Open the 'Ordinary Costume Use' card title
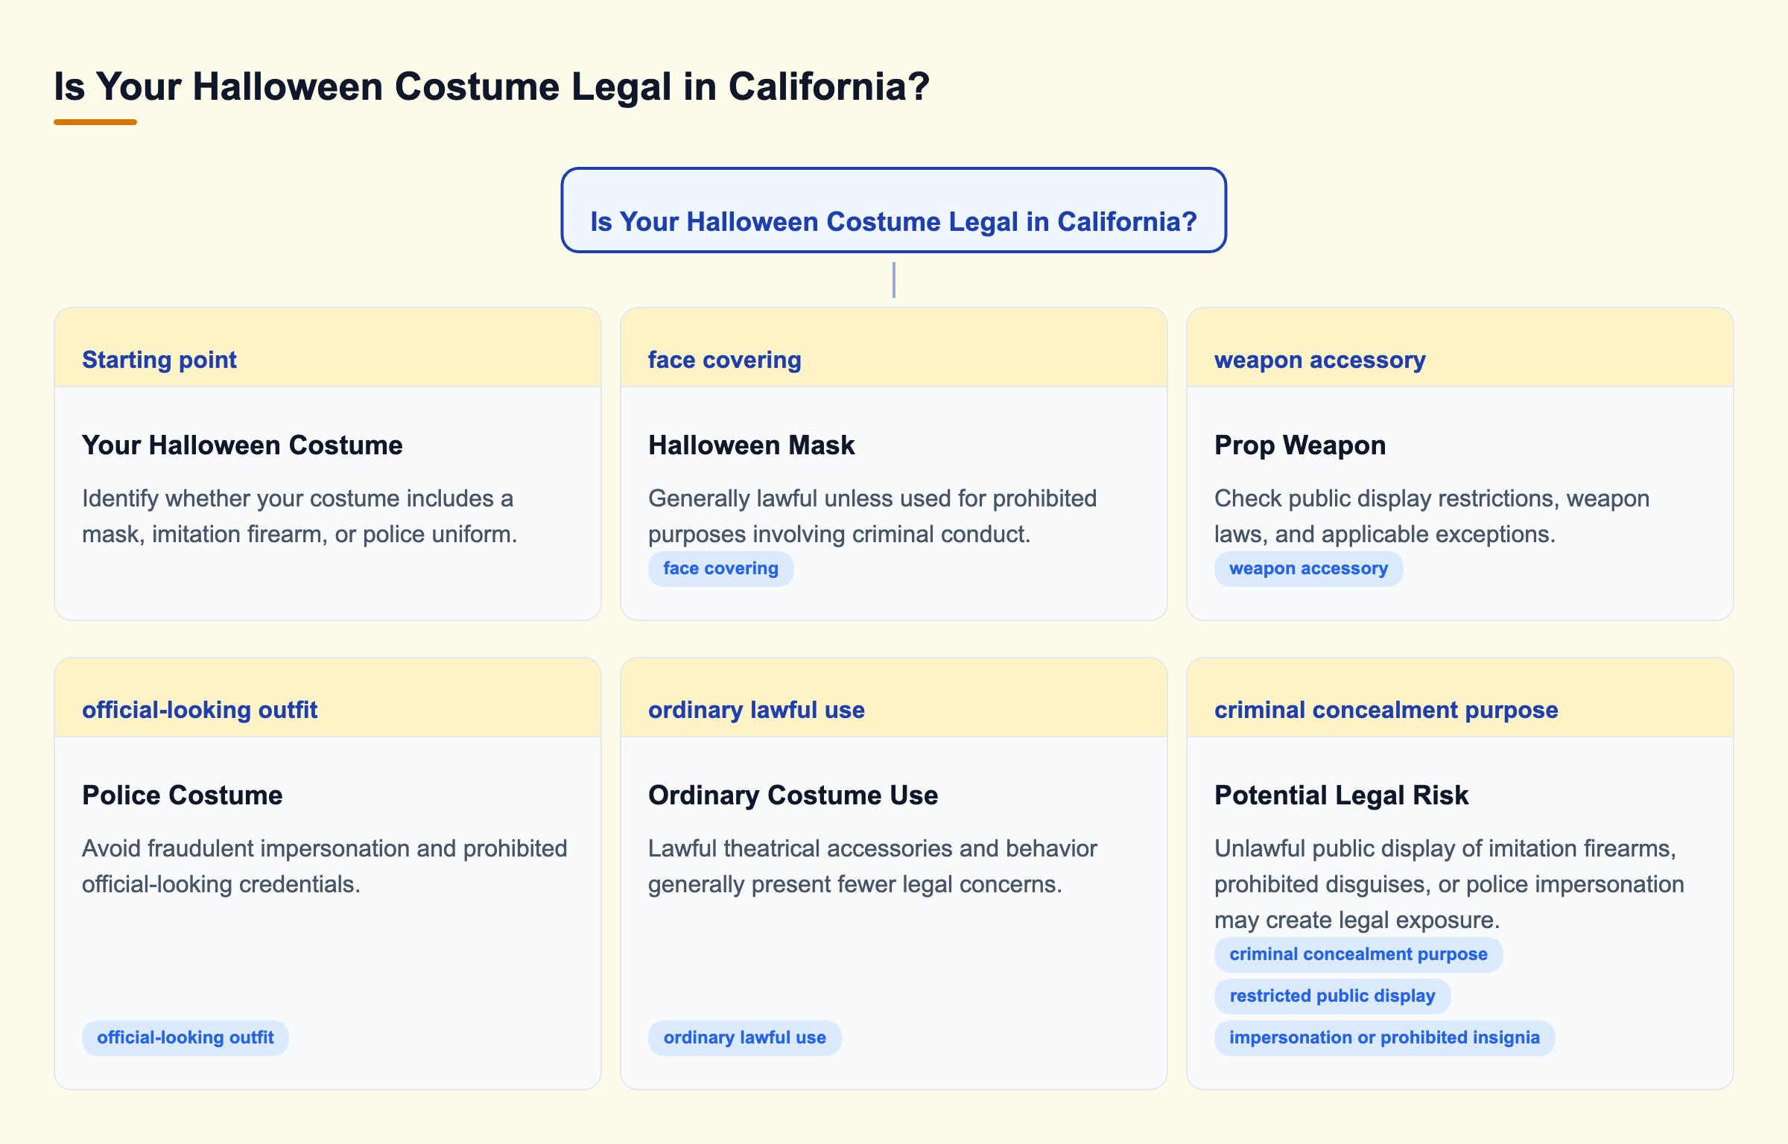 point(793,795)
